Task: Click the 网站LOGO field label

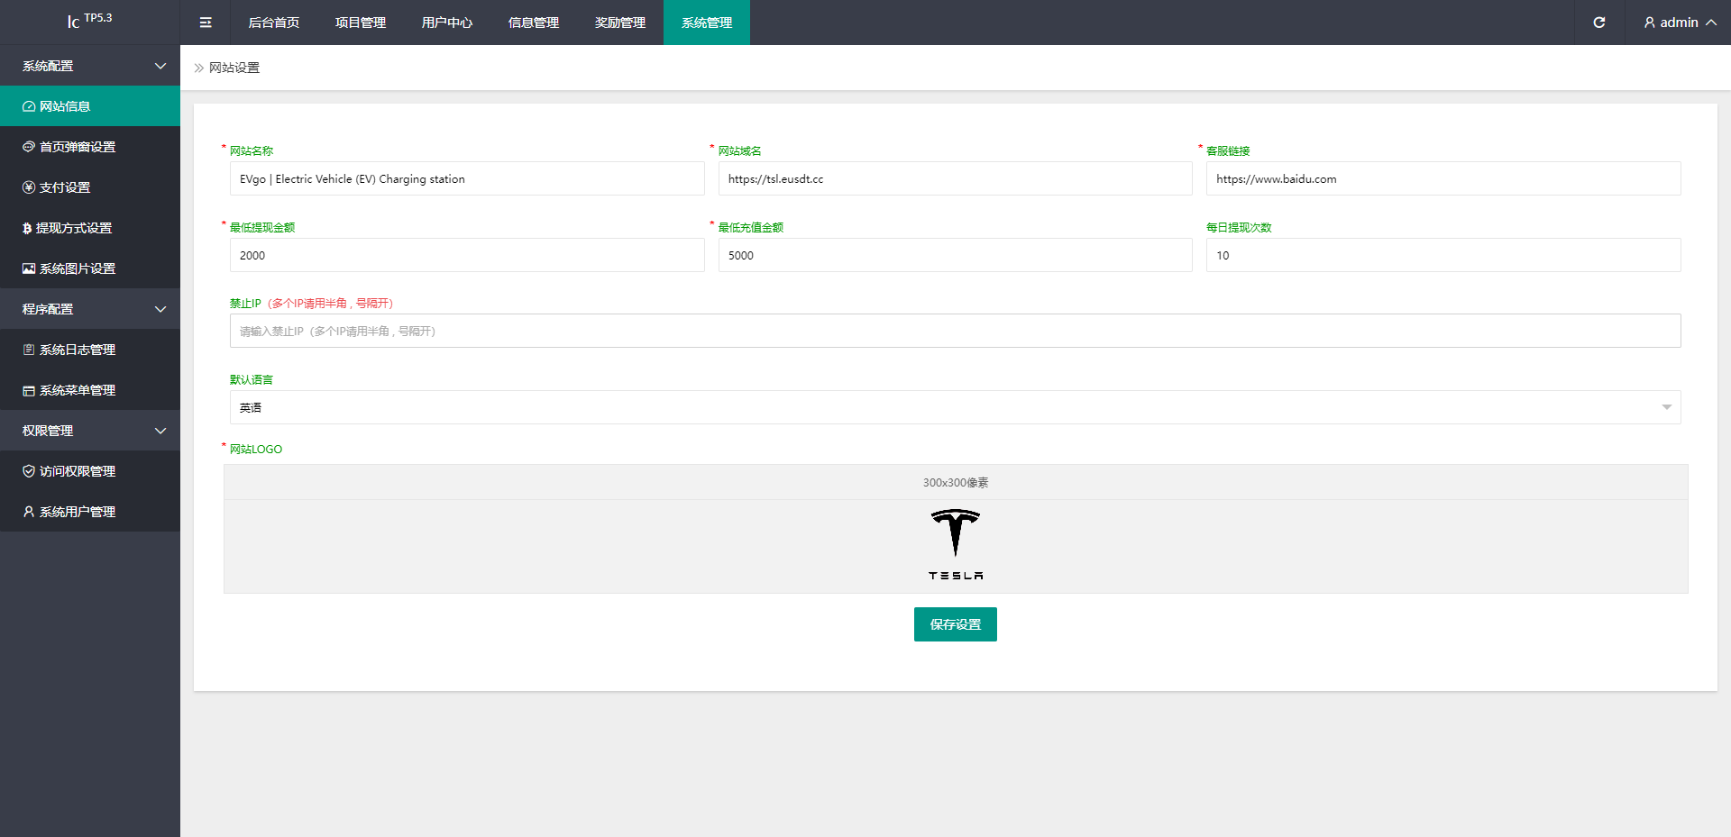Action: [256, 449]
